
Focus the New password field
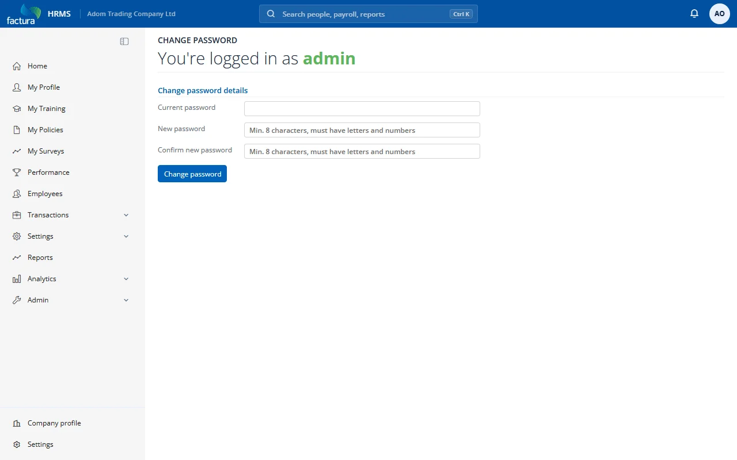[362, 130]
